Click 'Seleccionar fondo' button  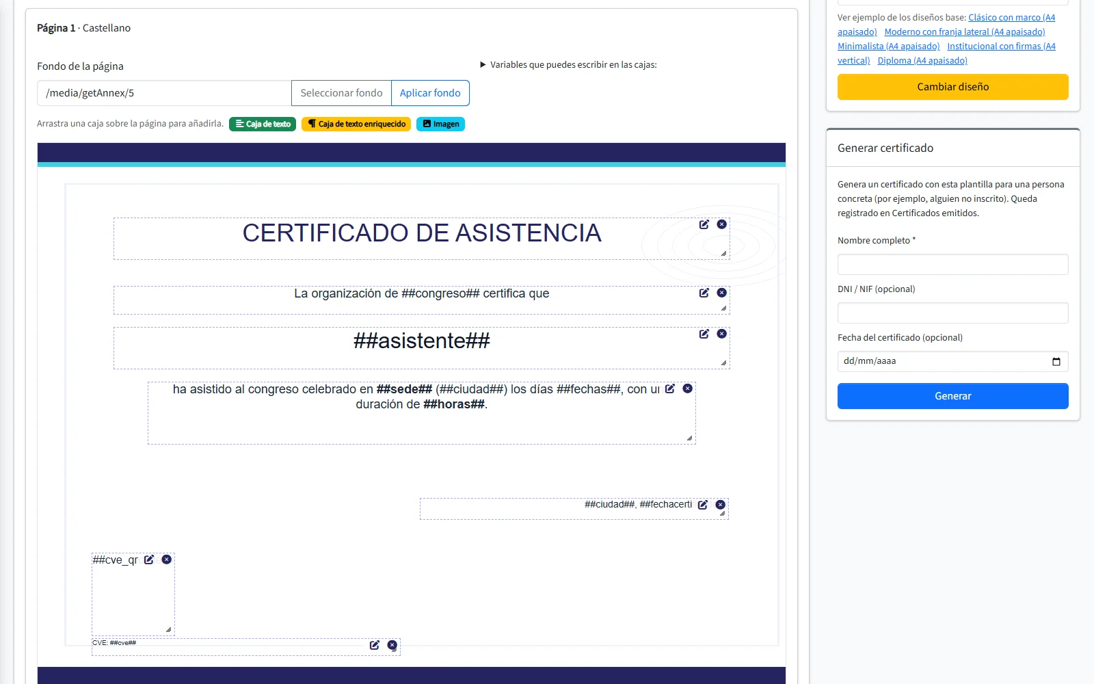pos(341,93)
